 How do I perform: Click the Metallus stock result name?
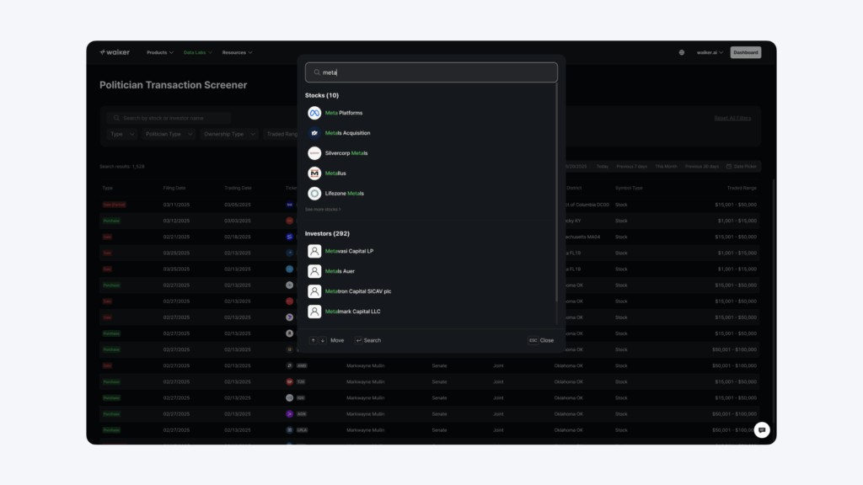(x=335, y=173)
